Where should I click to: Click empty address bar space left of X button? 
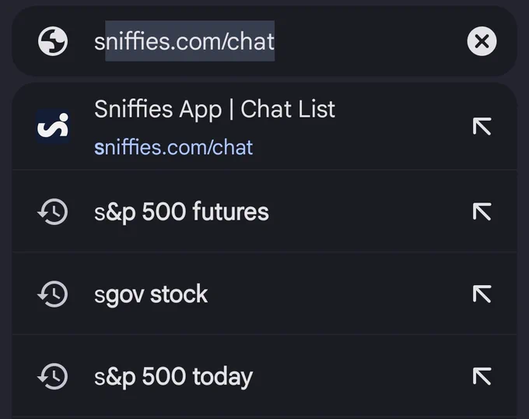click(x=370, y=41)
